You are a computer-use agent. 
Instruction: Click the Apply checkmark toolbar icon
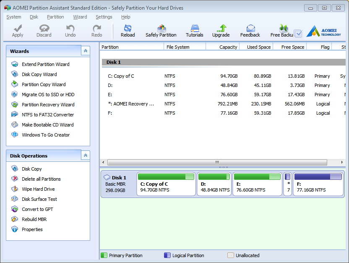tap(18, 28)
